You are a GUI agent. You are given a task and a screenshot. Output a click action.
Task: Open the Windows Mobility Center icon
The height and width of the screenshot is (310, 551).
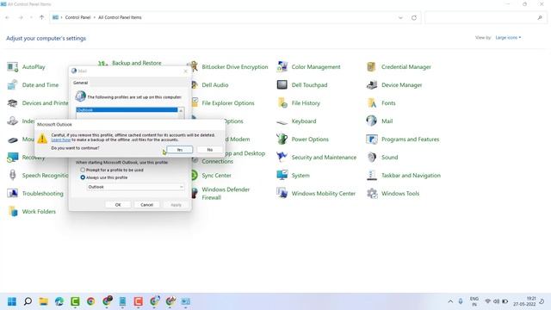click(x=282, y=193)
